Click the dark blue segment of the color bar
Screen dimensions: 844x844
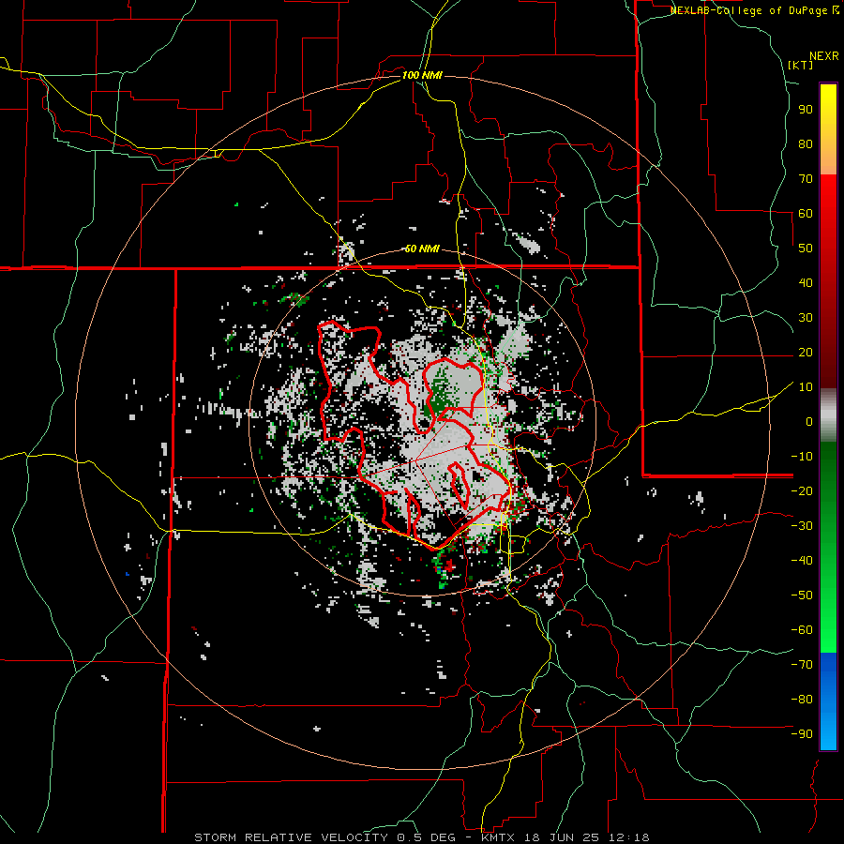coord(828,663)
